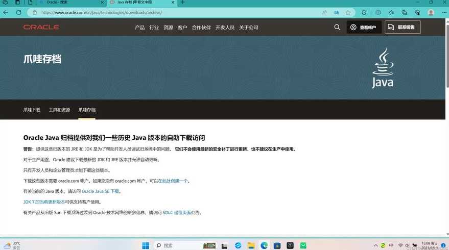Open the favorites list icon
The width and height of the screenshot is (449, 250).
point(391,13)
